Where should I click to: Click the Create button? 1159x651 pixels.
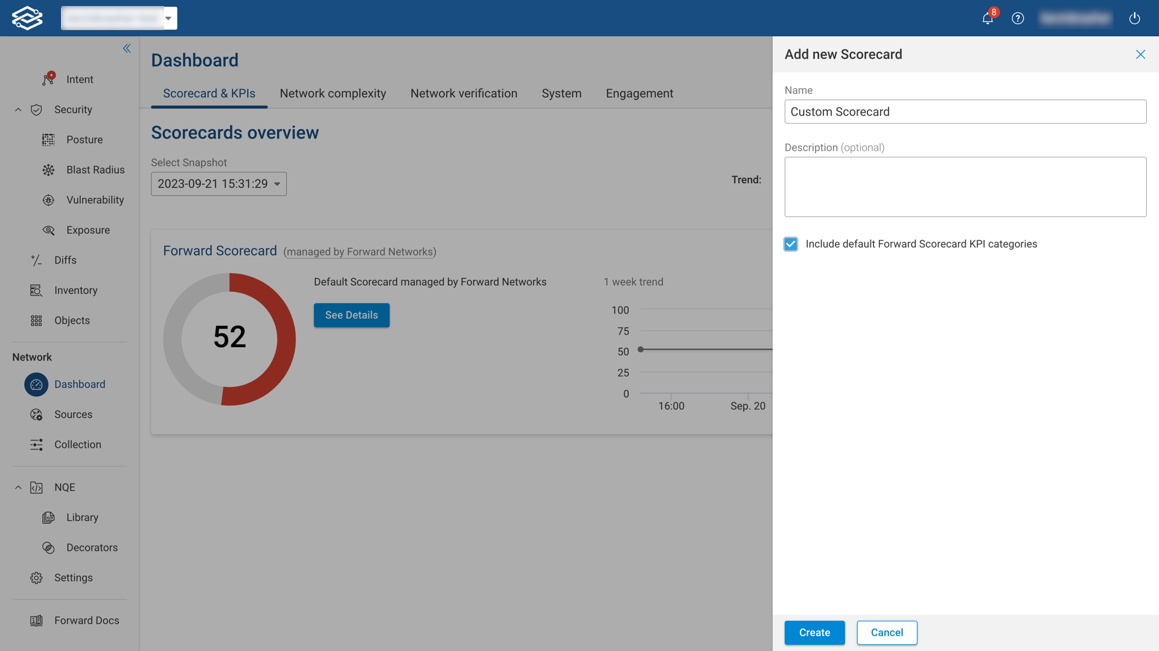tap(814, 632)
